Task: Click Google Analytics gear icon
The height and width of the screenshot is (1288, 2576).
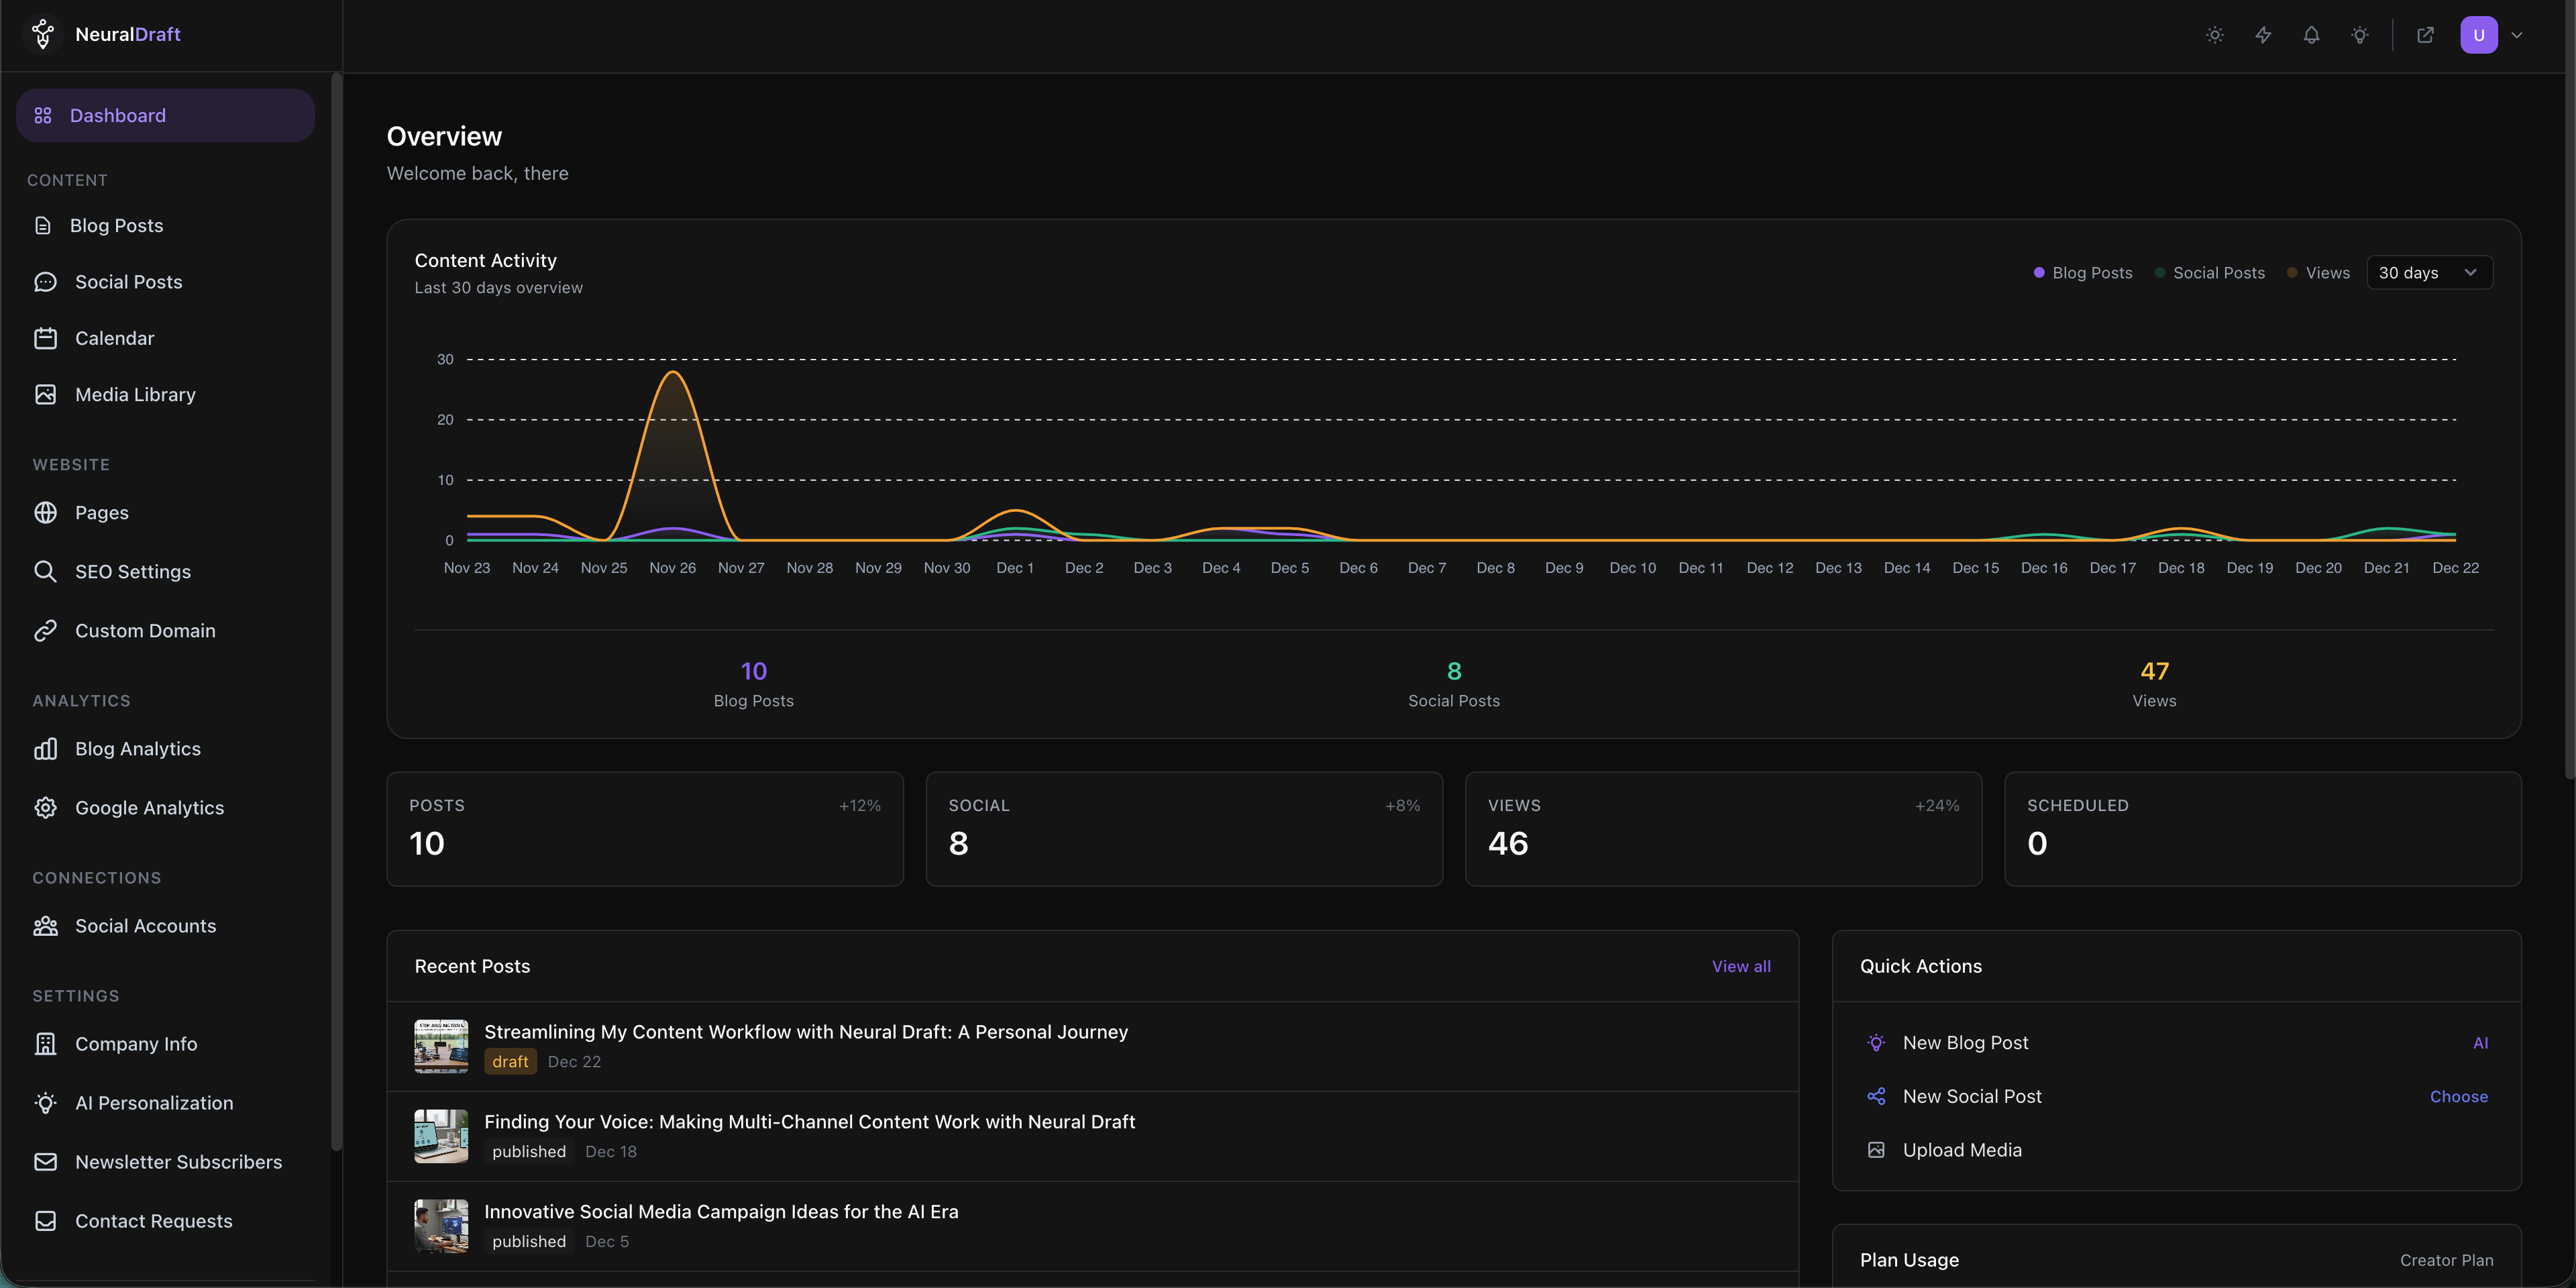Action: click(x=45, y=808)
